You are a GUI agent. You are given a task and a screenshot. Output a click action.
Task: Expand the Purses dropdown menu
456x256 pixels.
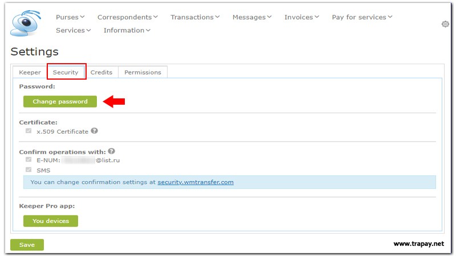70,17
